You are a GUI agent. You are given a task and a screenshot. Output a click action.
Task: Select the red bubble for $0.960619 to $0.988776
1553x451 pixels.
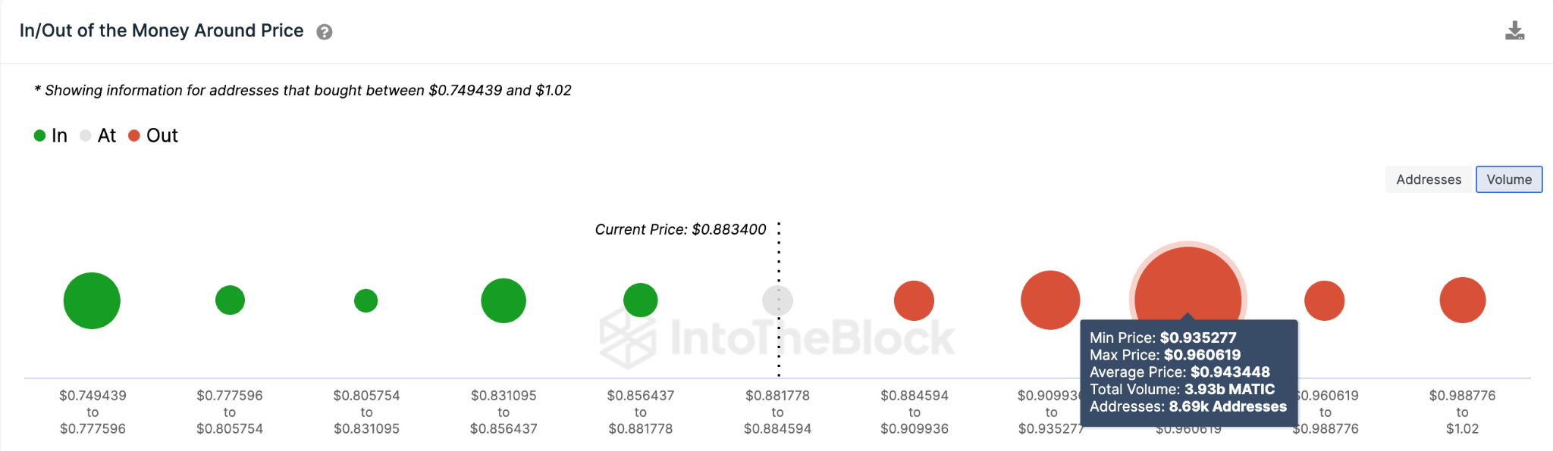click(1325, 300)
